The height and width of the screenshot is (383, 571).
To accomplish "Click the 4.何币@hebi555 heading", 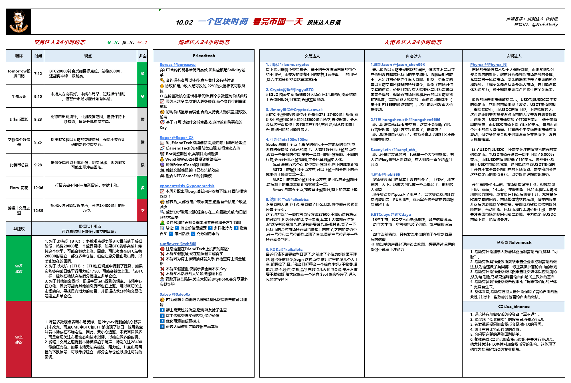I will pyautogui.click(x=385, y=174).
